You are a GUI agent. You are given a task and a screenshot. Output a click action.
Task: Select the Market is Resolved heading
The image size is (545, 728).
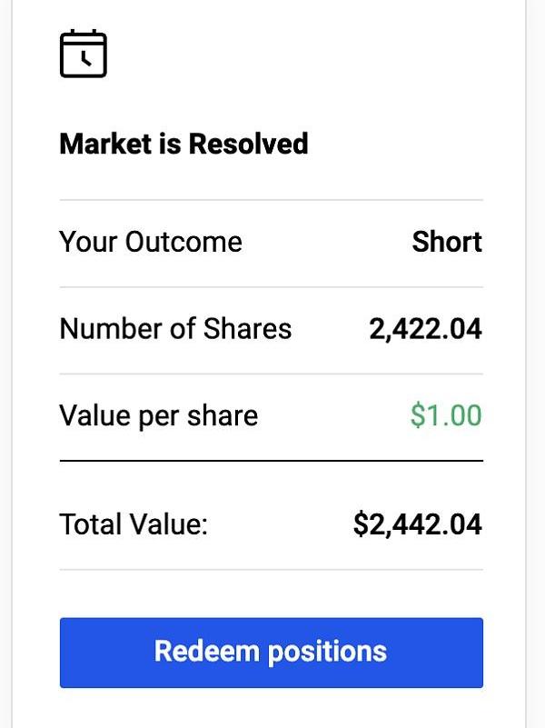(x=184, y=144)
